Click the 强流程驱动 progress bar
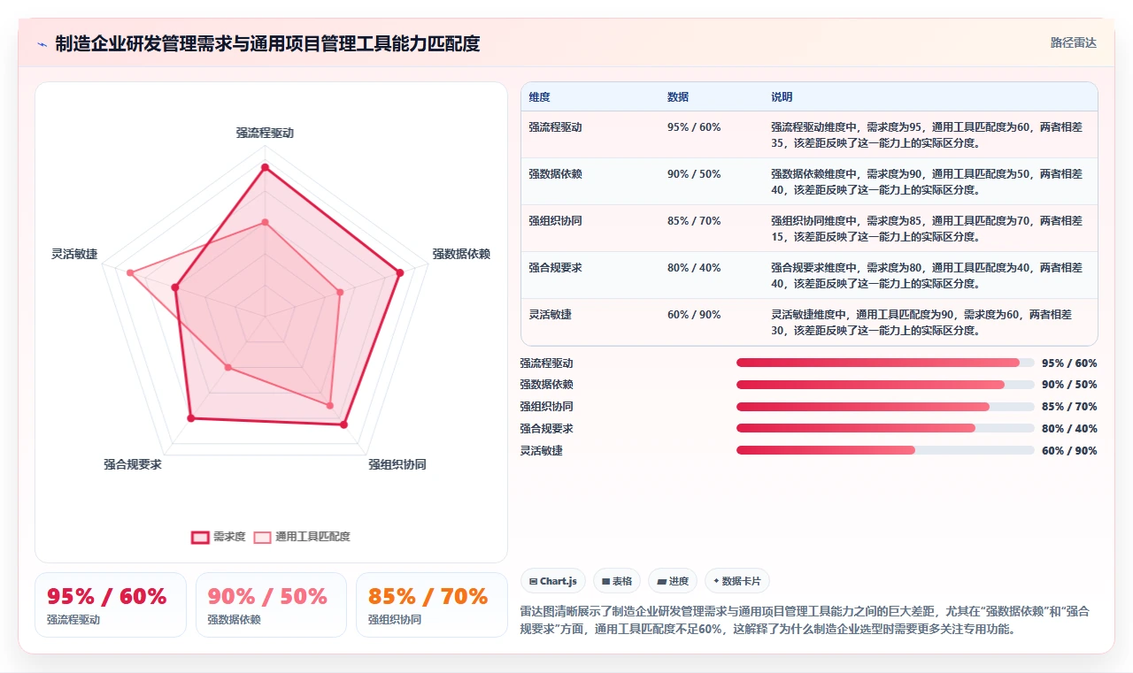1133x673 pixels. click(885, 363)
